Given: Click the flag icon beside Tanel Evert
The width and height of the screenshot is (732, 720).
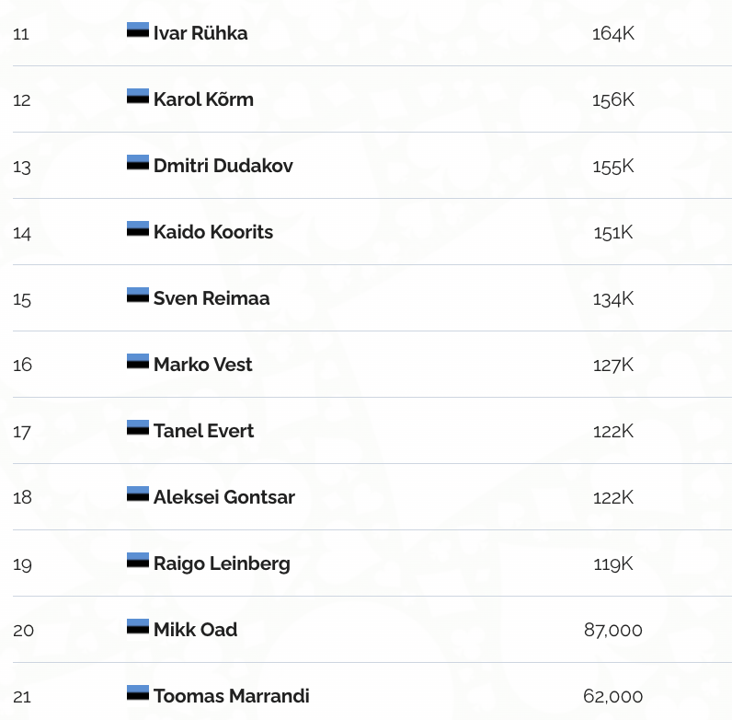Looking at the screenshot, I should (x=137, y=428).
